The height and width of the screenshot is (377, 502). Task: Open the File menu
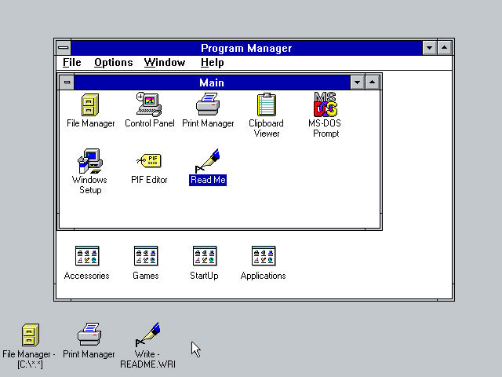point(71,63)
